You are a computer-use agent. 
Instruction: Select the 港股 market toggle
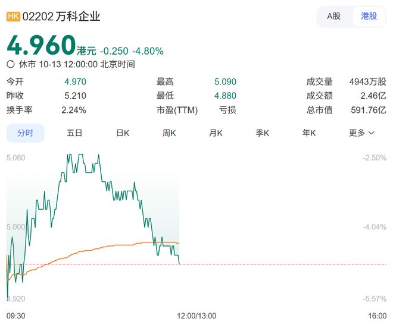[369, 16]
